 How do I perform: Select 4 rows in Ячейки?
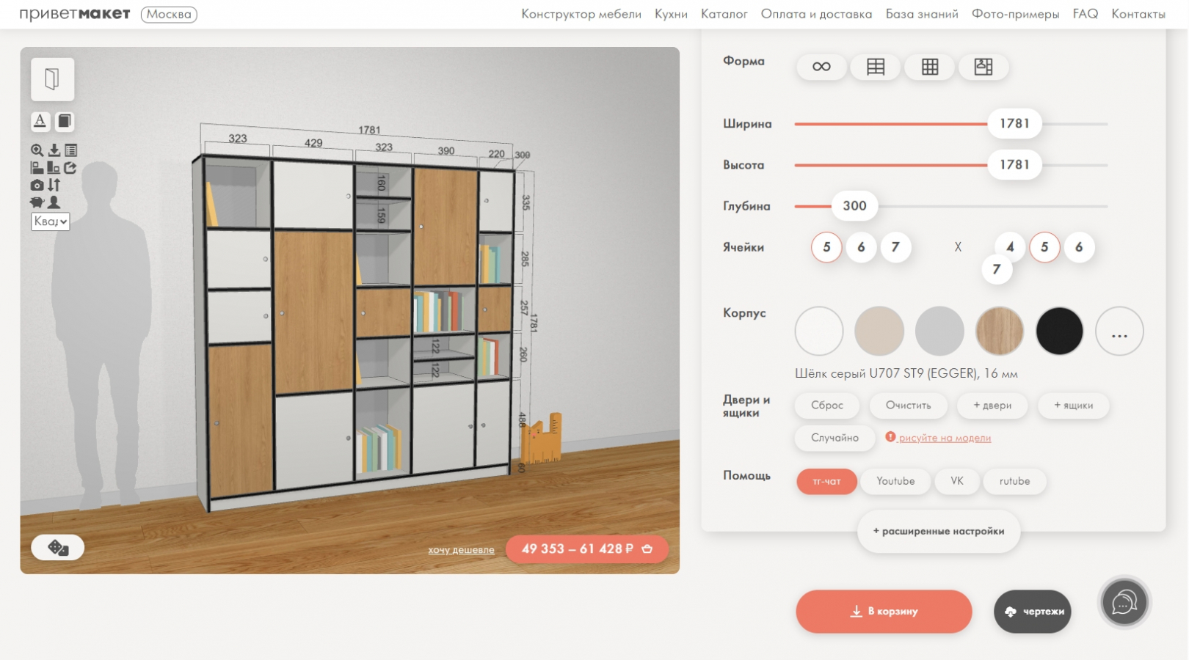pos(1010,247)
